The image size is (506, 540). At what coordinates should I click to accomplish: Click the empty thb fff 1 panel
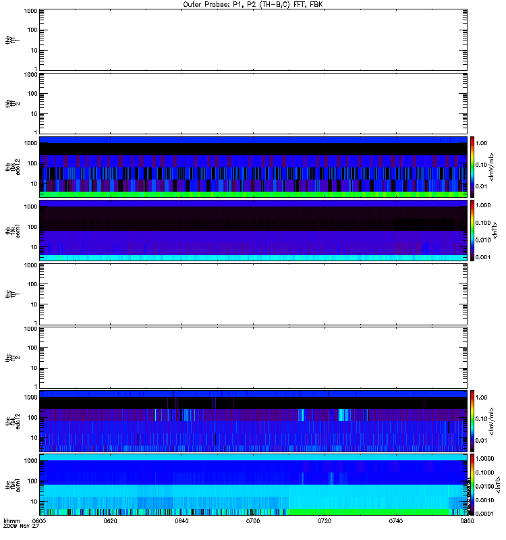[x=253, y=40]
